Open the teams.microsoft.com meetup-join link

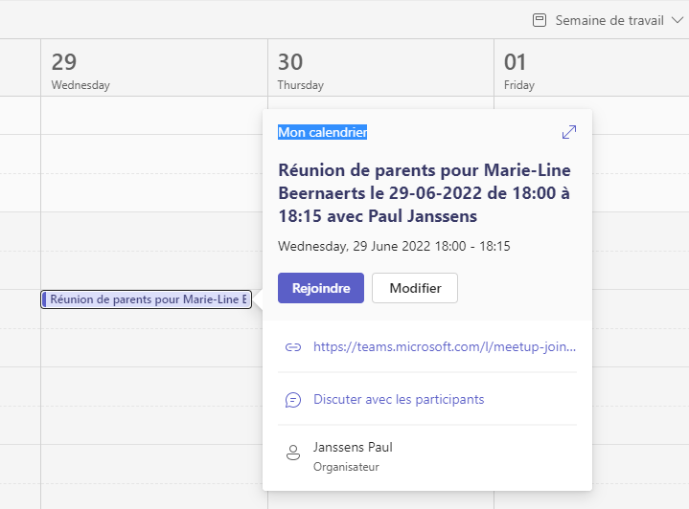point(445,346)
